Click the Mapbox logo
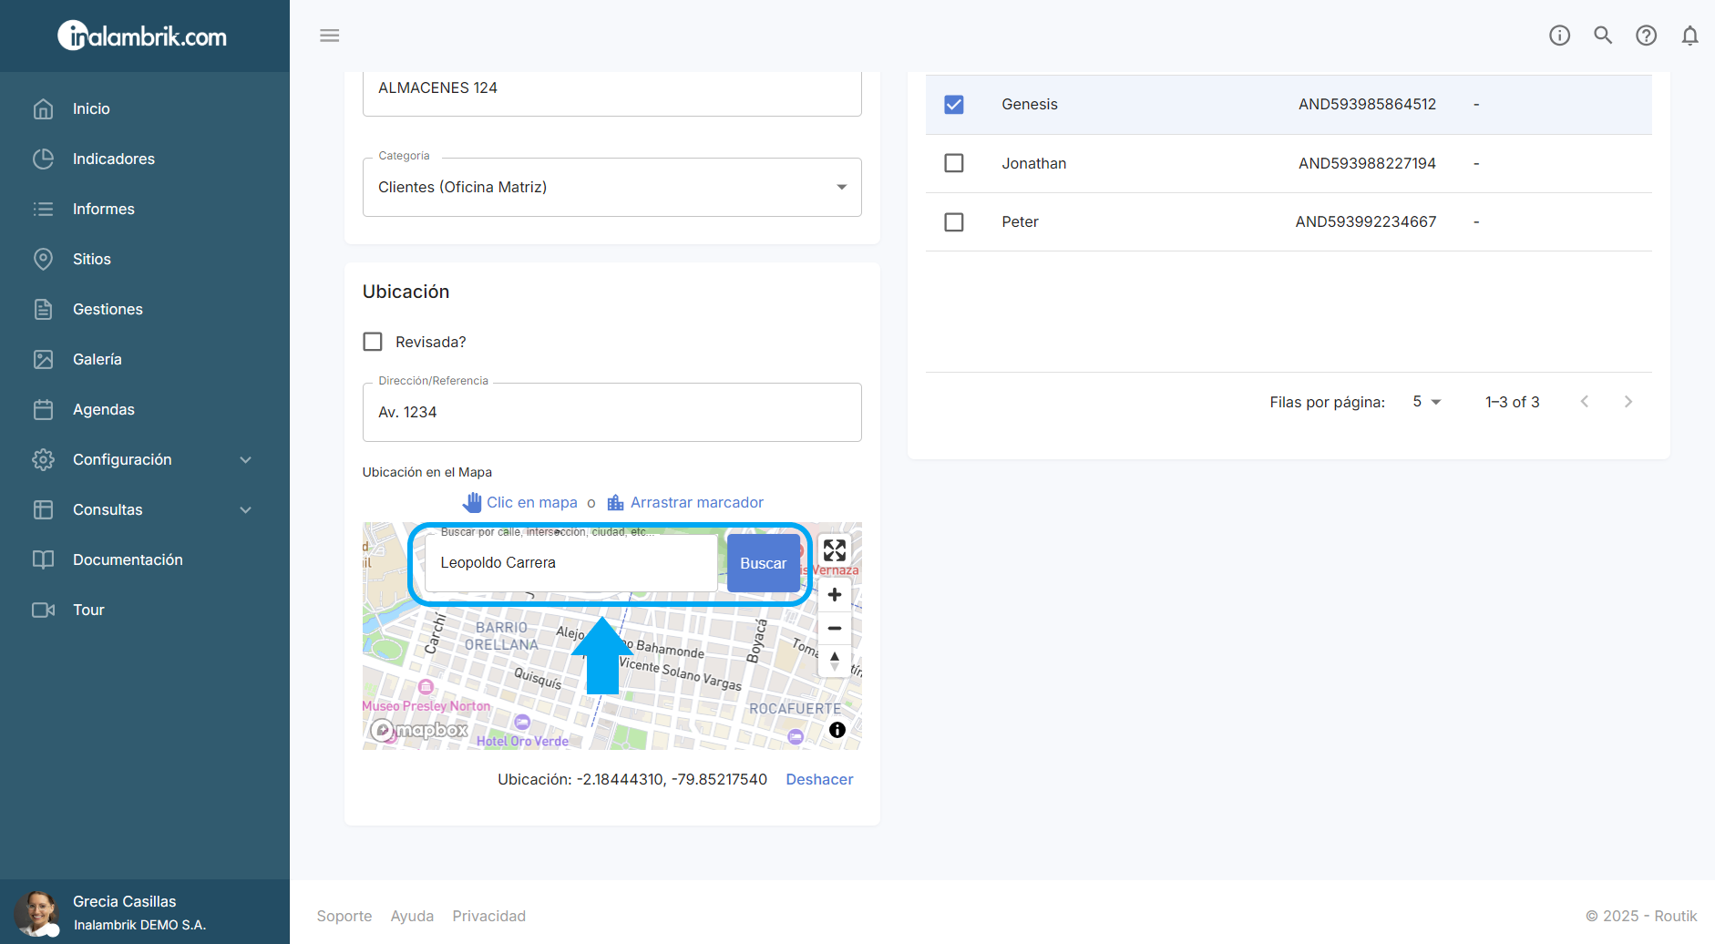This screenshot has width=1715, height=944. (419, 730)
